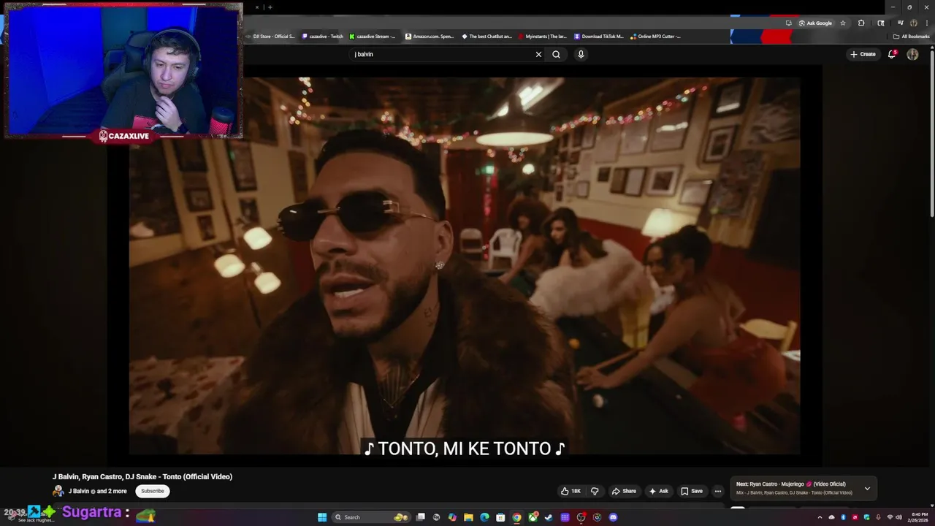Viewport: 935px width, 526px height.
Task: Open the YouTube account avatar menu
Action: click(912, 54)
